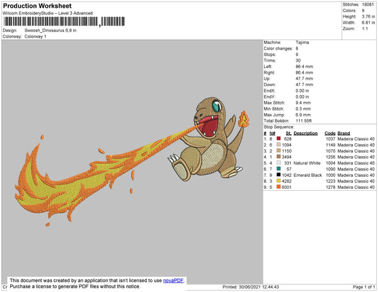The width and height of the screenshot is (378, 292).
Task: Click the Stitches value 18081
Action: (368, 4)
